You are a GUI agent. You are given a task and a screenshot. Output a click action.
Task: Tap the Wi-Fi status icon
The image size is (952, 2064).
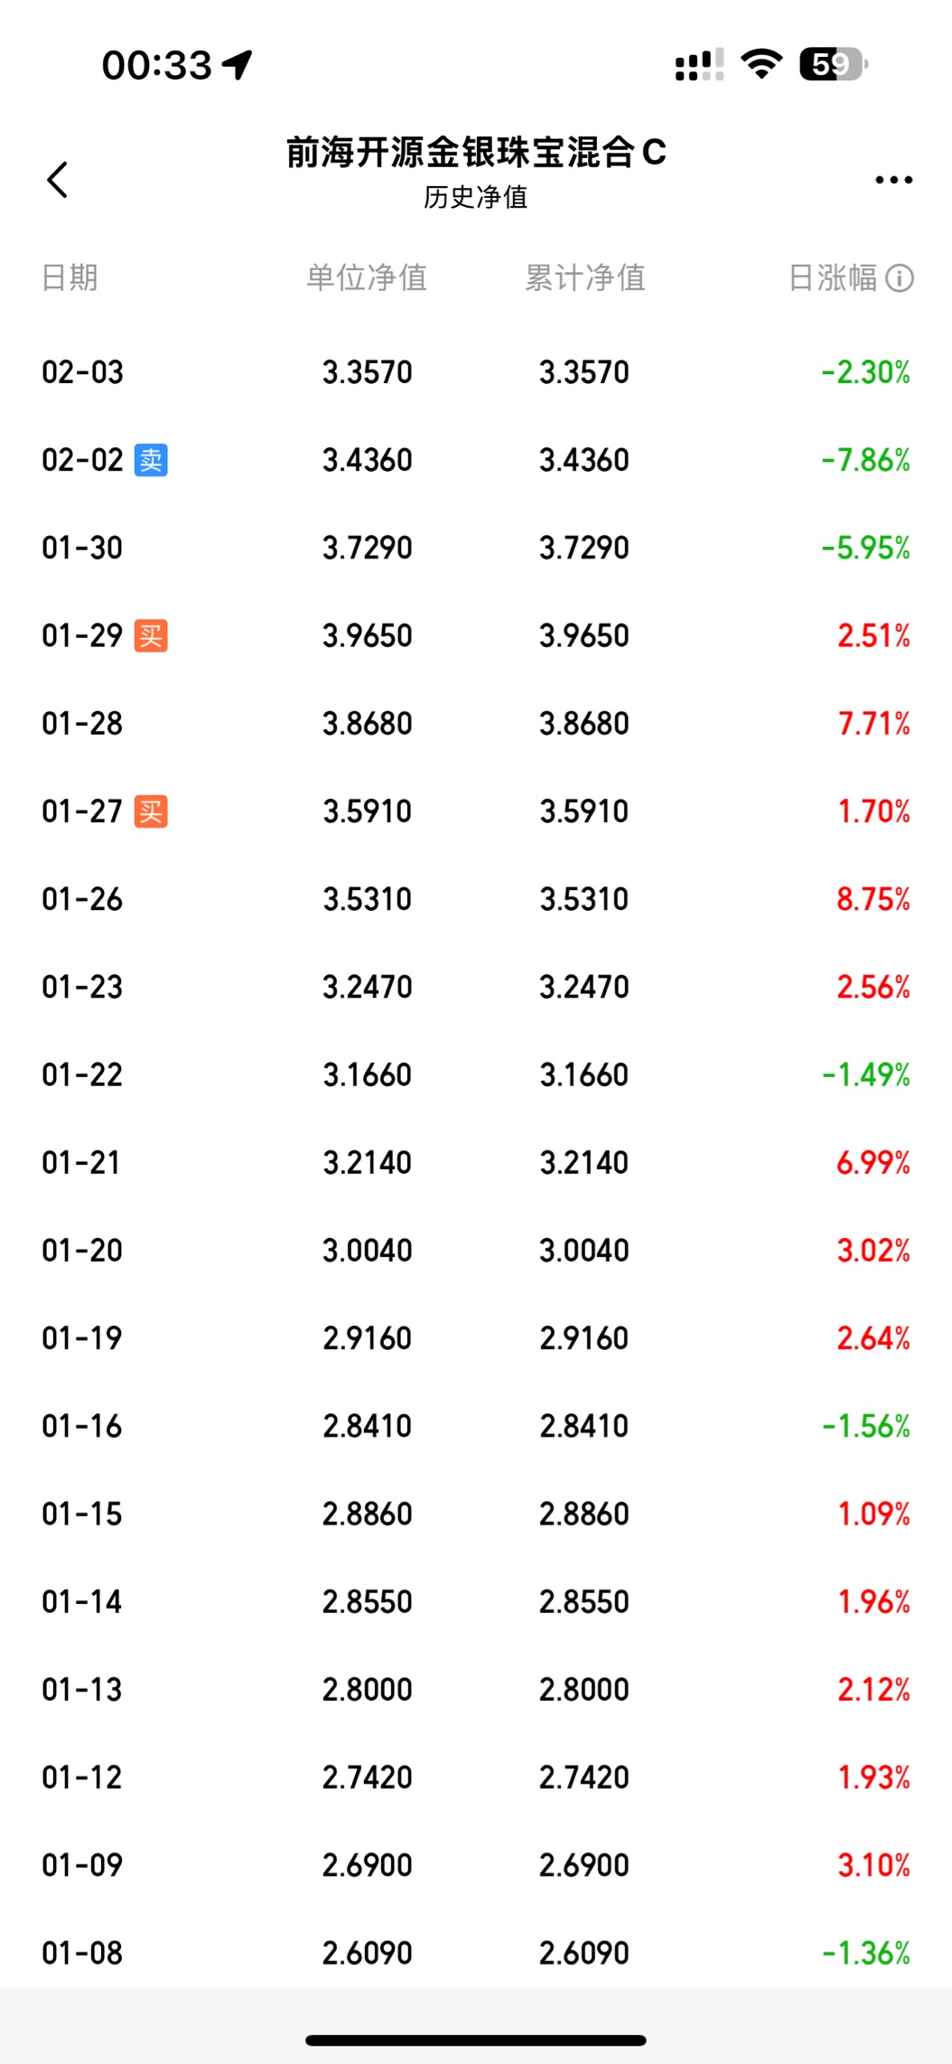click(x=761, y=64)
